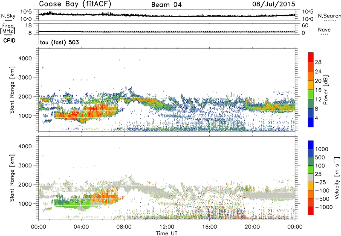Pick the yellow 16–20 dB Power colorbar segment
Screen dimensions: 341x236
click(311, 85)
